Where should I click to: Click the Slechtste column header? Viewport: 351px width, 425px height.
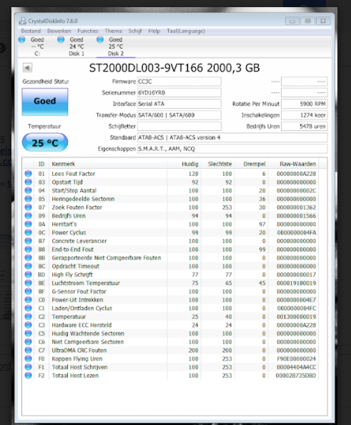coord(217,164)
